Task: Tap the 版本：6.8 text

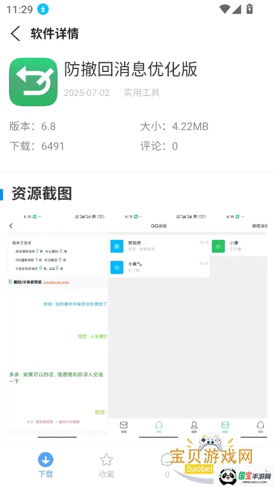Action: [32, 127]
